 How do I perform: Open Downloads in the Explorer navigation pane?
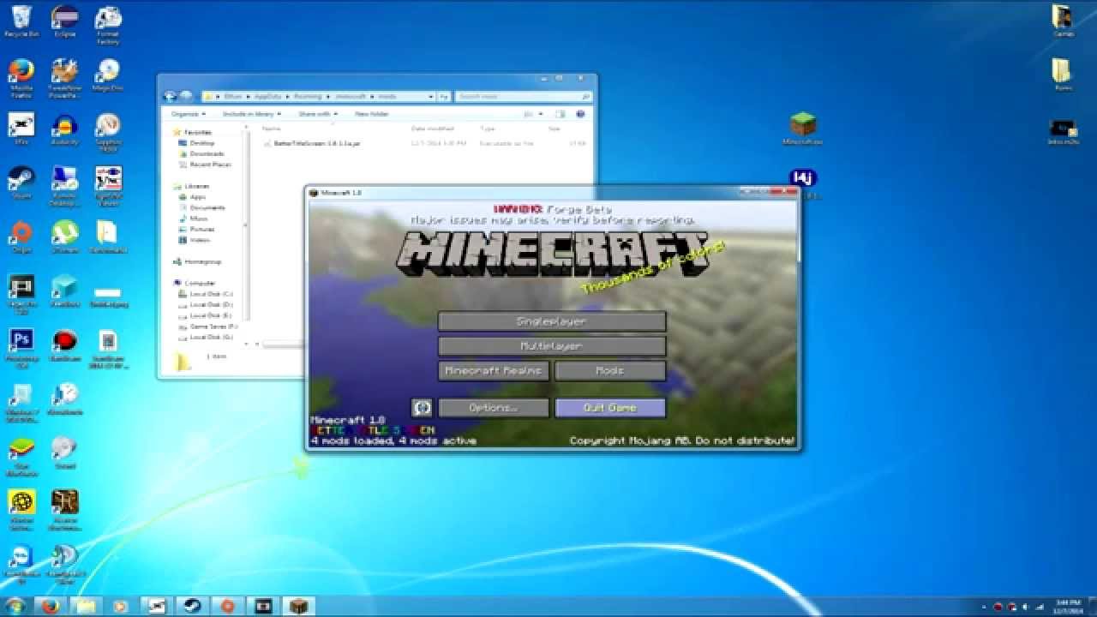tap(207, 153)
